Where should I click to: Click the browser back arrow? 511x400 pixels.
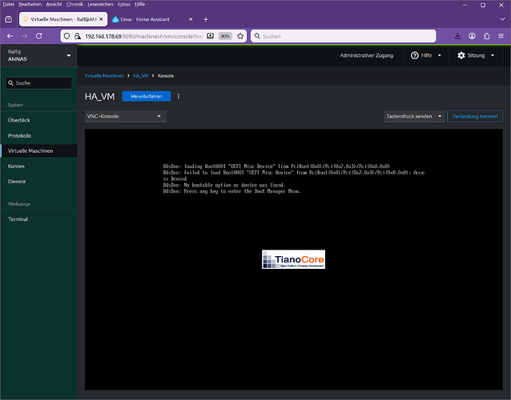pyautogui.click(x=10, y=36)
